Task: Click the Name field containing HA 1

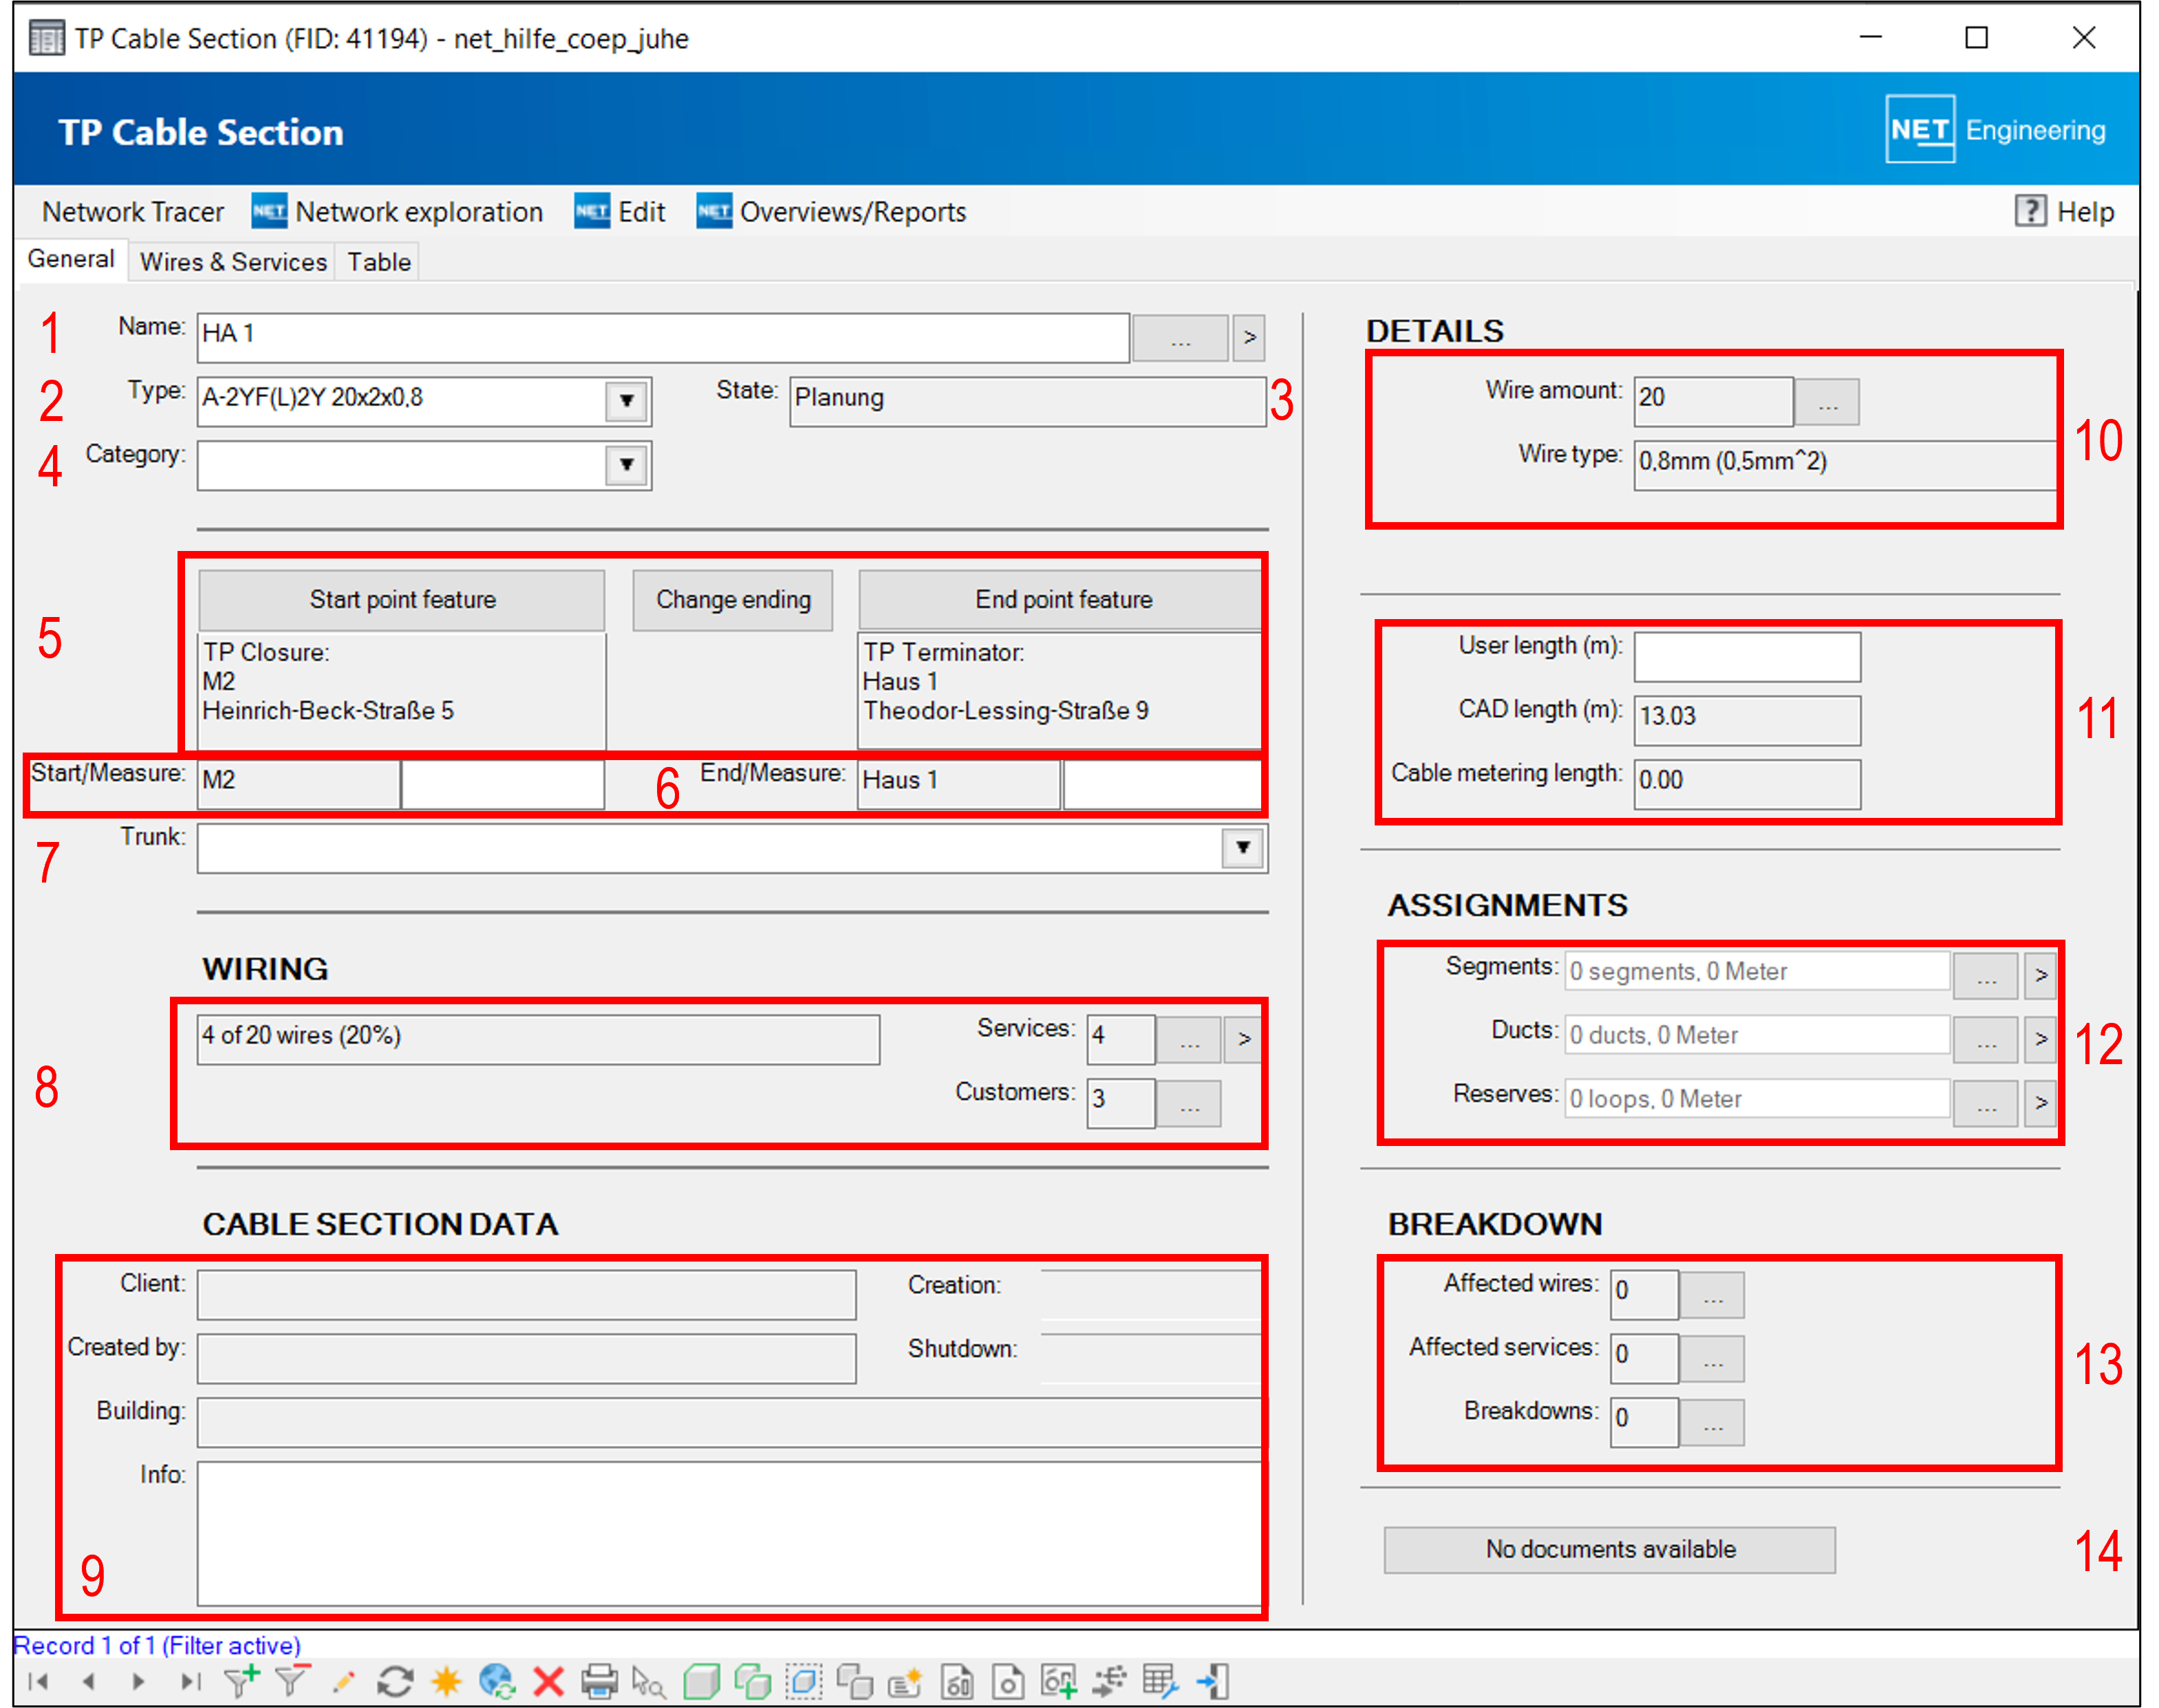Action: (x=663, y=338)
